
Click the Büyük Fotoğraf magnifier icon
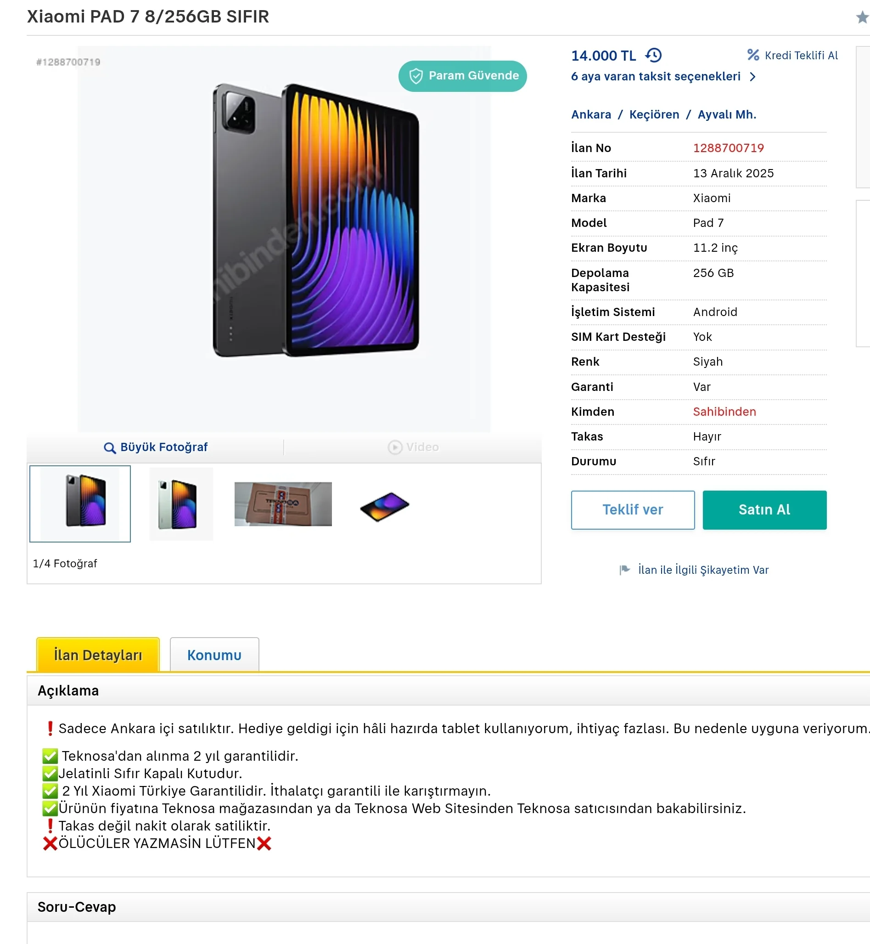[x=110, y=447]
